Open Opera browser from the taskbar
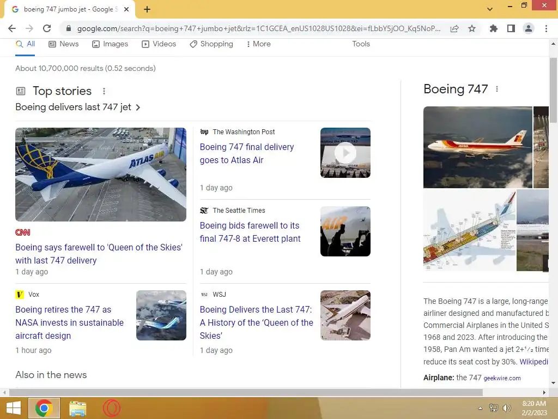Viewport: 558px width, 419px height. 112,408
